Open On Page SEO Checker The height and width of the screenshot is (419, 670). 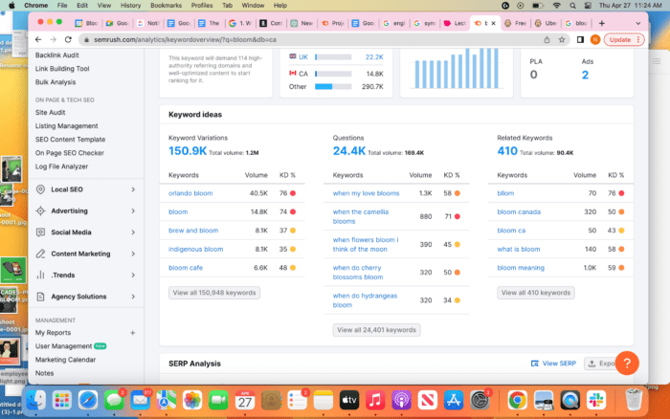(70, 153)
